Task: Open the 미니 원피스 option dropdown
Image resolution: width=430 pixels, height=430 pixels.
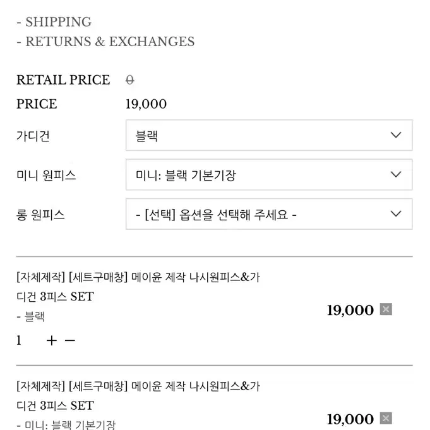Action: pyautogui.click(x=269, y=175)
